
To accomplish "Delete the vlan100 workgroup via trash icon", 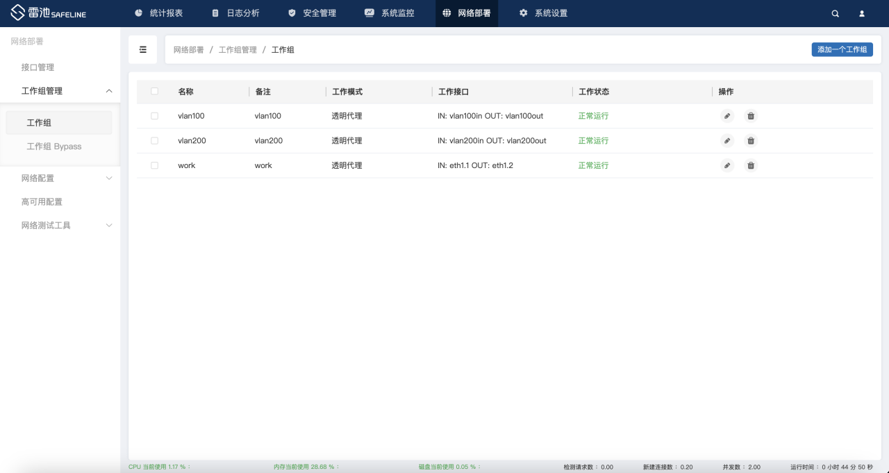I will (751, 116).
